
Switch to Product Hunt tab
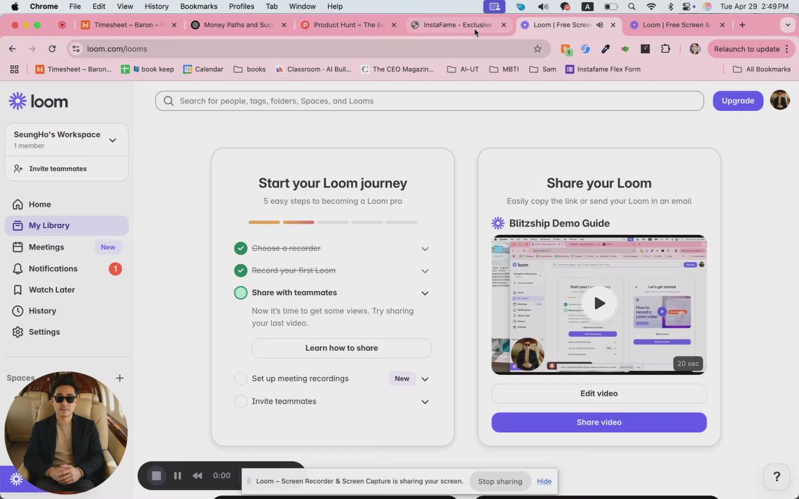click(349, 25)
